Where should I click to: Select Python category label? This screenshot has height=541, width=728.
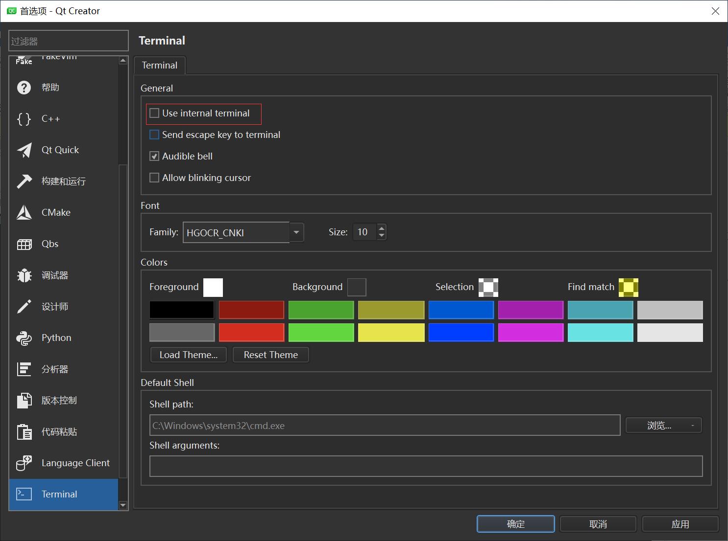[56, 338]
